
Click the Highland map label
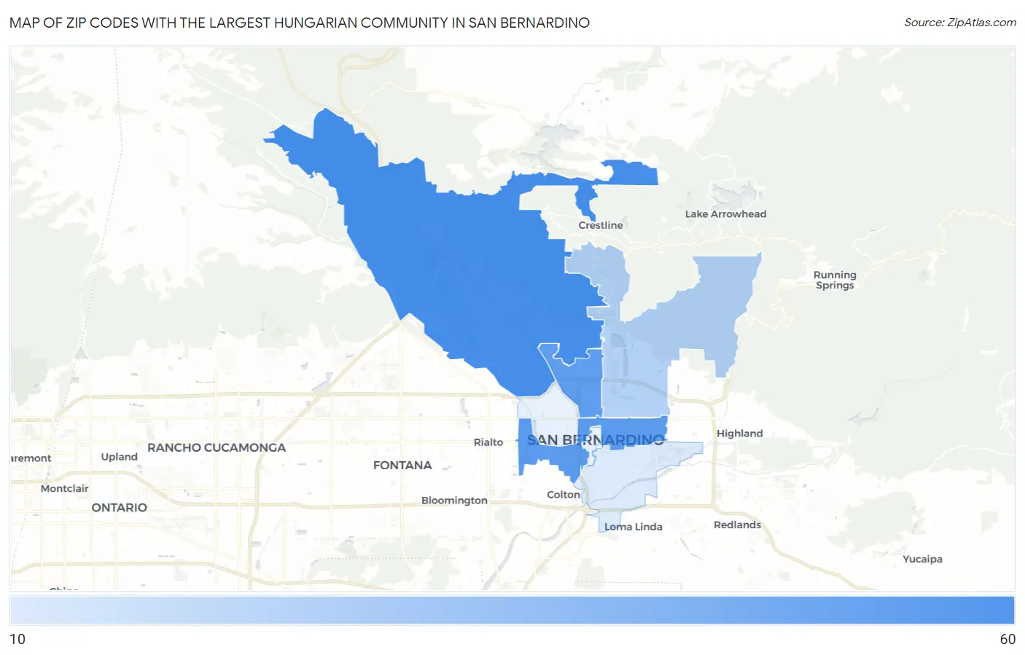pyautogui.click(x=739, y=433)
